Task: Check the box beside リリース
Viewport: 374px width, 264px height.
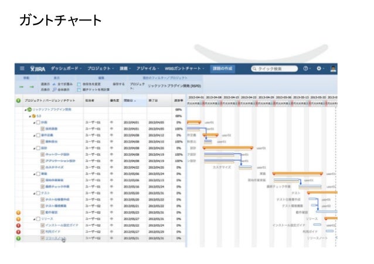Action: [x=38, y=219]
